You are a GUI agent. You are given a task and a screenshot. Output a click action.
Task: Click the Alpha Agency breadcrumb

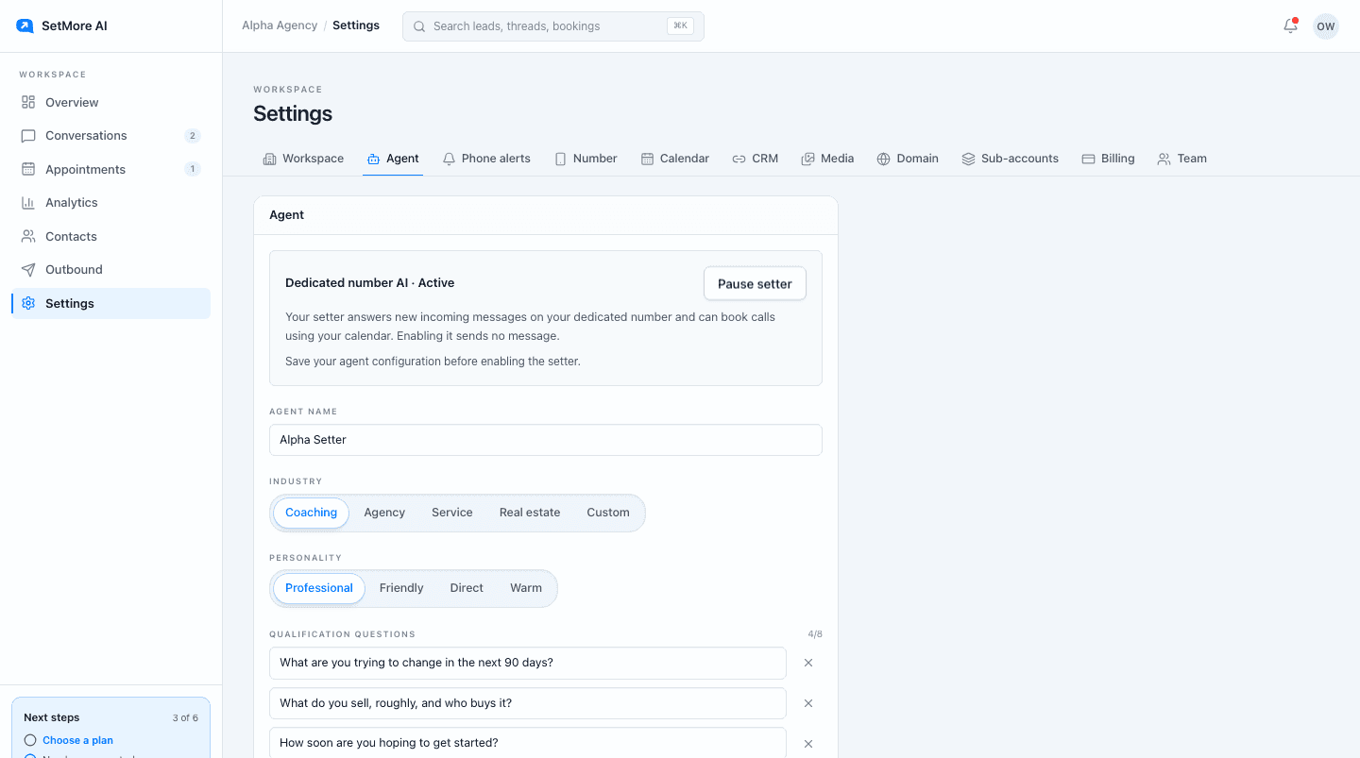tap(280, 25)
